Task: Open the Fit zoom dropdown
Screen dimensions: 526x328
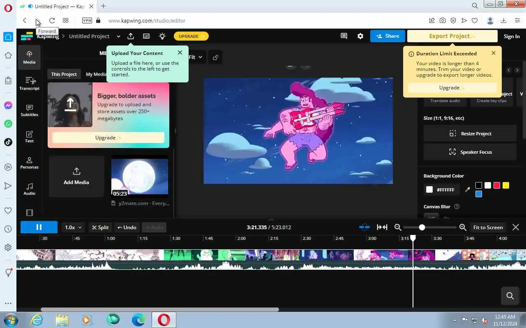Action: point(196,57)
